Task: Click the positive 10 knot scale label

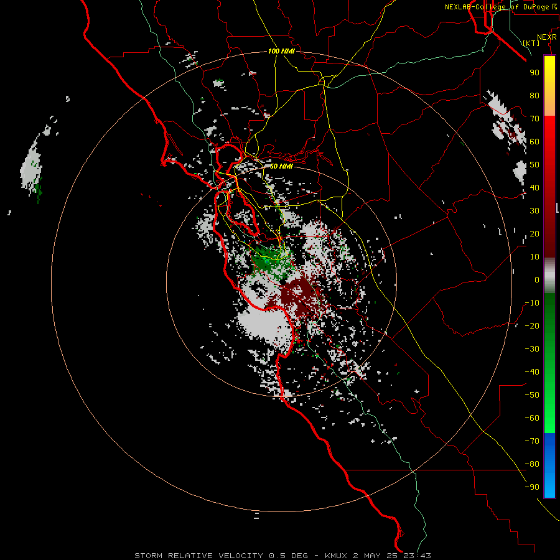Action: tap(534, 257)
